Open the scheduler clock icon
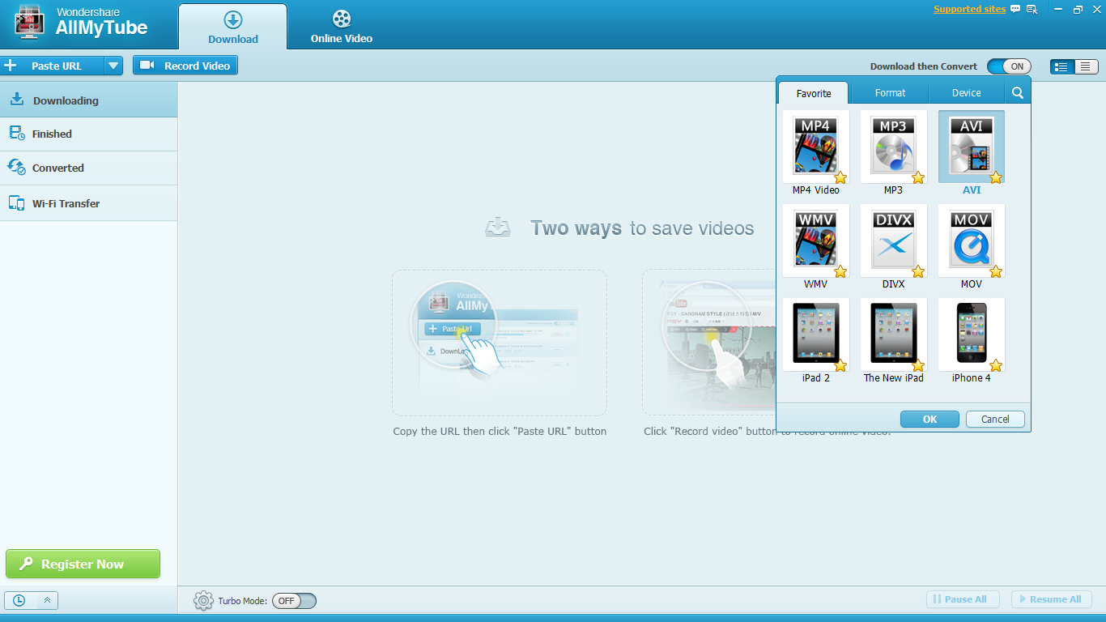 click(x=19, y=600)
